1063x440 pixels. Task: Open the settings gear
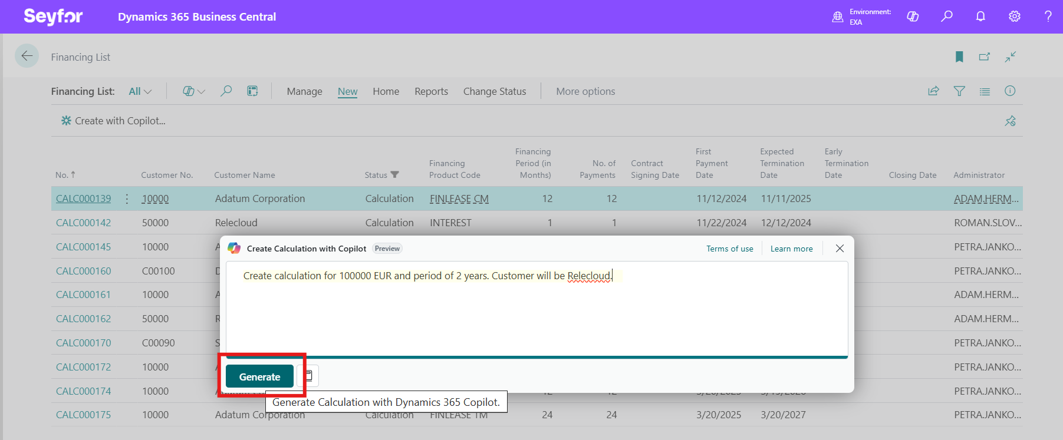click(1014, 16)
